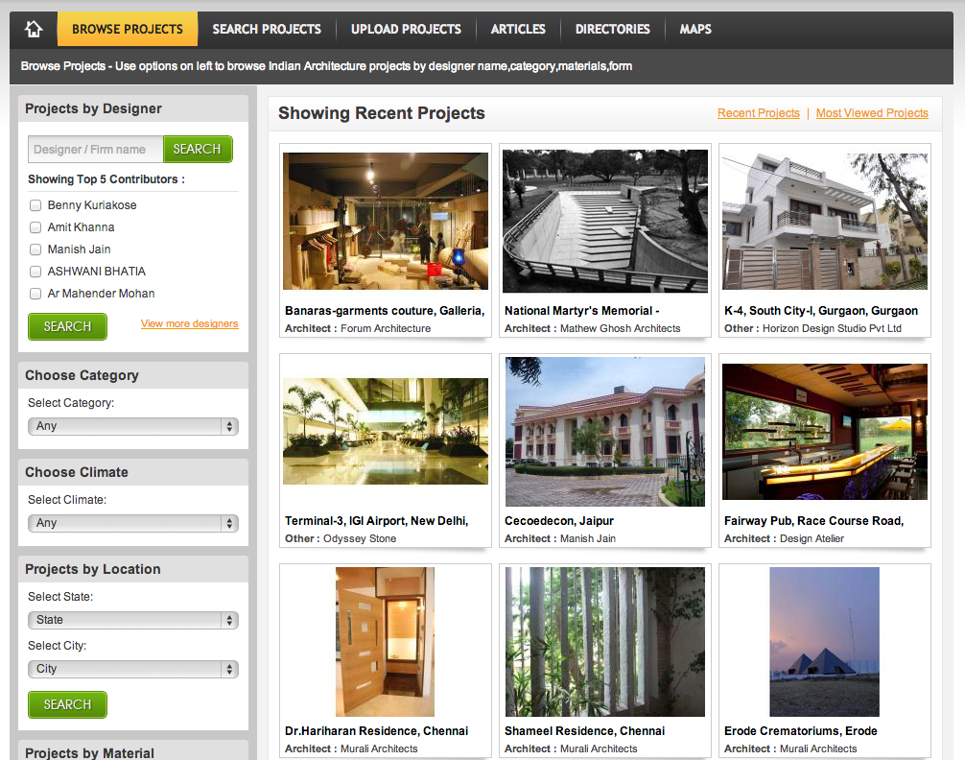Focus the Designer / Firm name field

pos(95,149)
